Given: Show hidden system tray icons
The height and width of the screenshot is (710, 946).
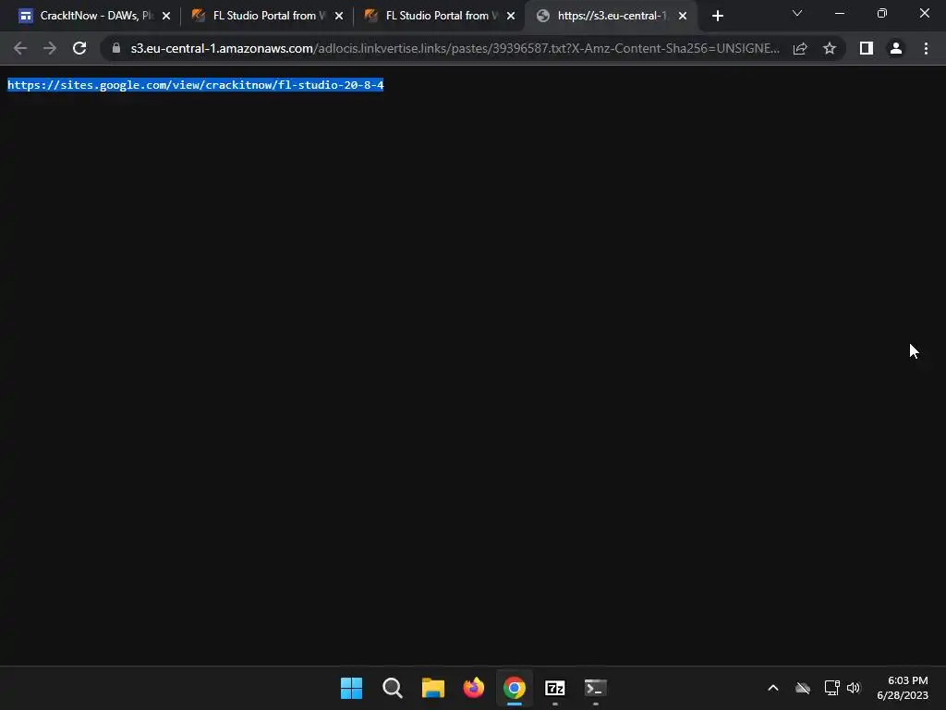Looking at the screenshot, I should pos(773,688).
